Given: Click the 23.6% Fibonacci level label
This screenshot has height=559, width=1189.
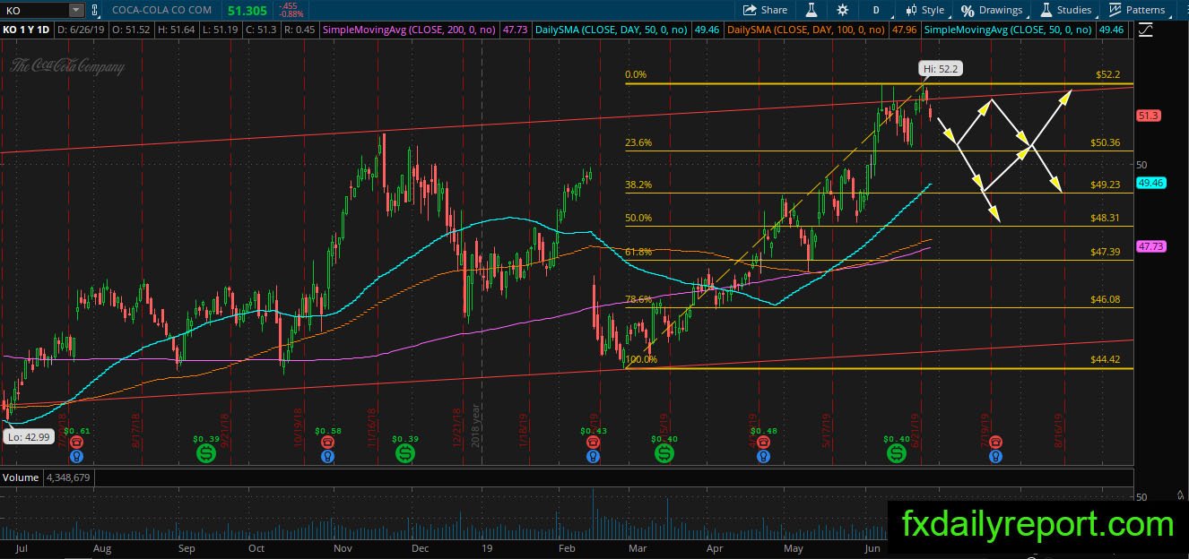Looking at the screenshot, I should coord(638,142).
